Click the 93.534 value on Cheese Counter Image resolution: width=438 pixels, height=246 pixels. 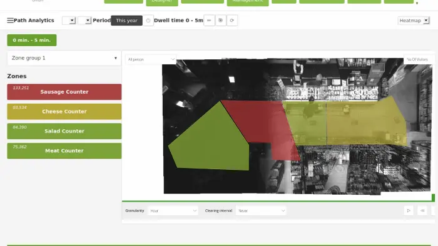pyautogui.click(x=19, y=107)
